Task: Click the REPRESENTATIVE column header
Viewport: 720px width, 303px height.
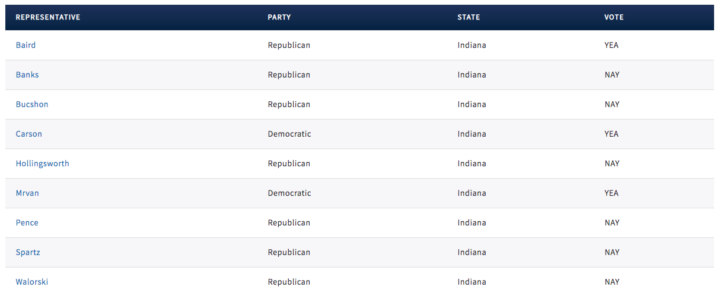Action: pos(48,17)
